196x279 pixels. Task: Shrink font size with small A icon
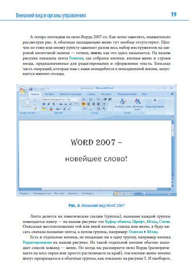(69, 108)
